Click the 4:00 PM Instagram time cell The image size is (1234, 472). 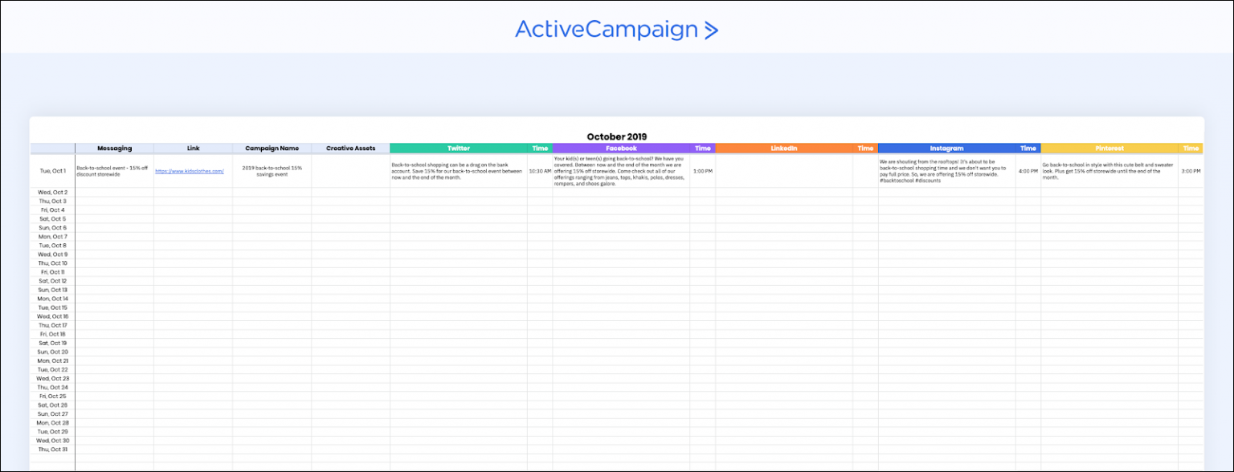[x=1028, y=171]
